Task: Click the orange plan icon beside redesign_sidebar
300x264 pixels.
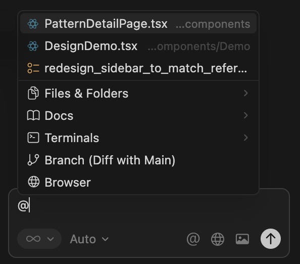Action: click(33, 68)
